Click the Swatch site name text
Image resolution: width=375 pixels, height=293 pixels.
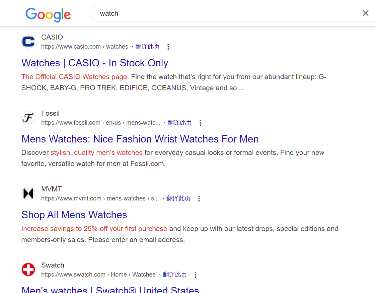(x=53, y=265)
